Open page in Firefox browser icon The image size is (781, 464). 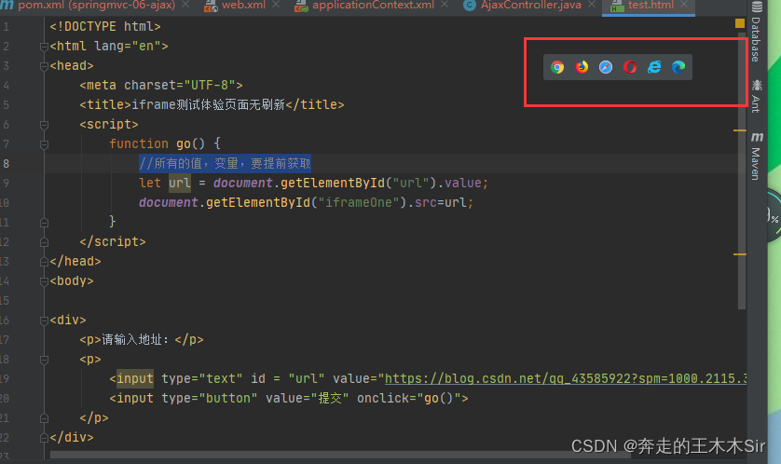(582, 67)
